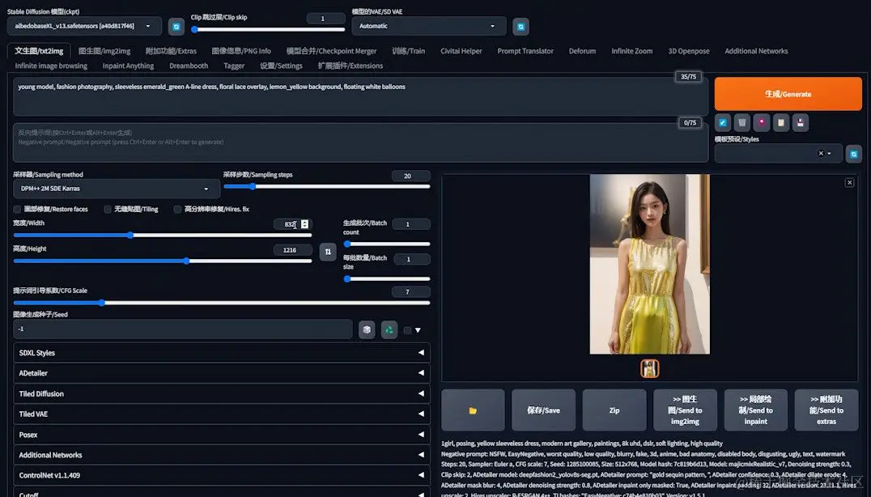Open the output folder with the folder icon
The image size is (871, 497).
pyautogui.click(x=473, y=410)
